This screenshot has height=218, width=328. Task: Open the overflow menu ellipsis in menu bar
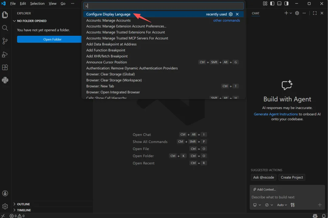pos(73,3)
